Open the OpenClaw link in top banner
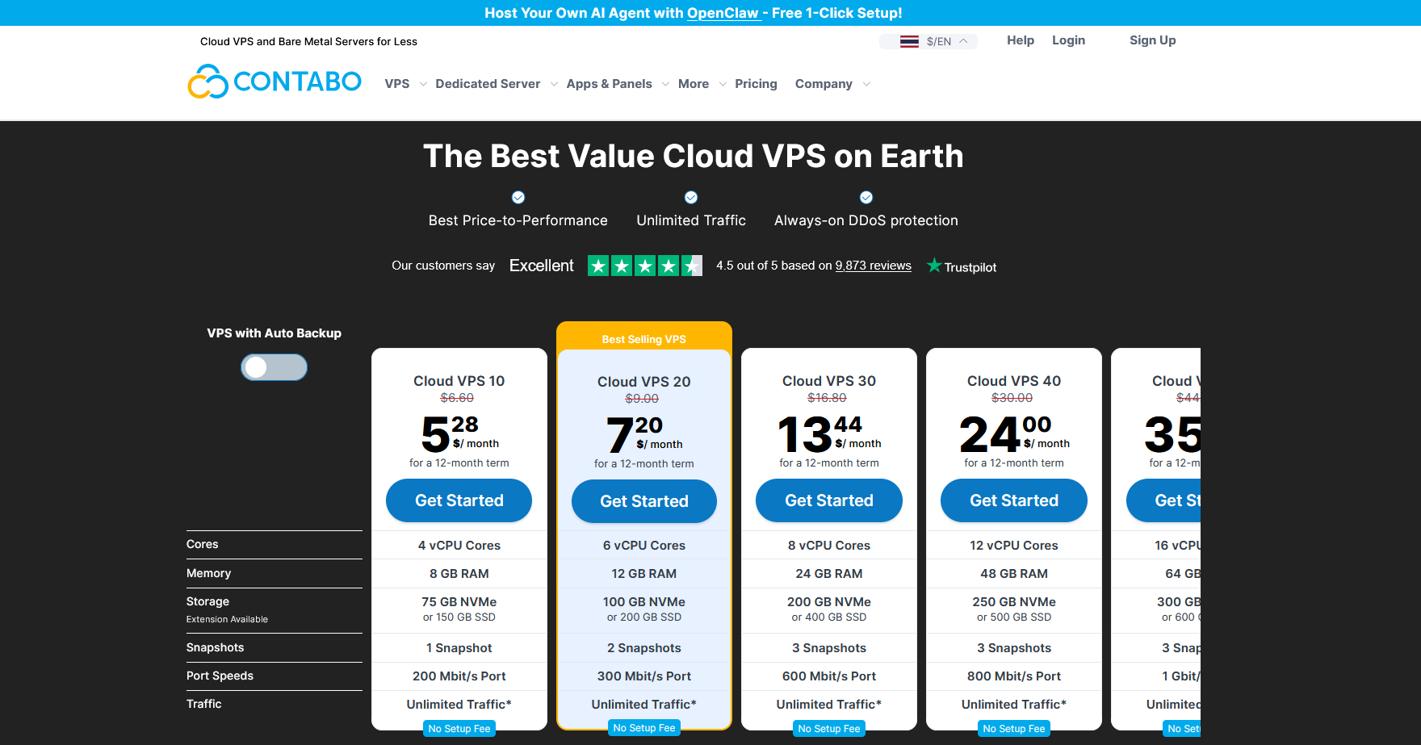Viewport: 1421px width, 745px height. pyautogui.click(x=723, y=13)
